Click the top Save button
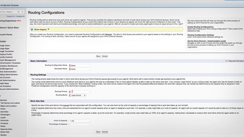 pos(98,56)
